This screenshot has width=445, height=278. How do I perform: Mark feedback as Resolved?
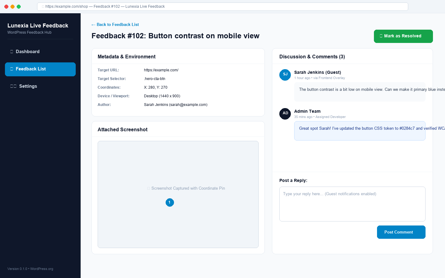pos(403,36)
